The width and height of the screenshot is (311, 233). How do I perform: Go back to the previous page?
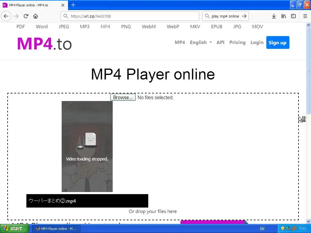6,16
